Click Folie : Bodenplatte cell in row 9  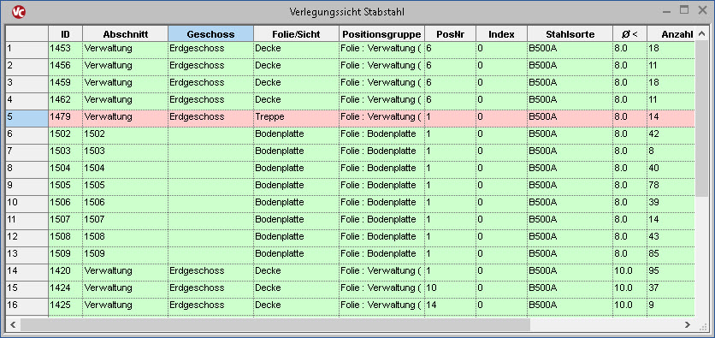point(382,187)
